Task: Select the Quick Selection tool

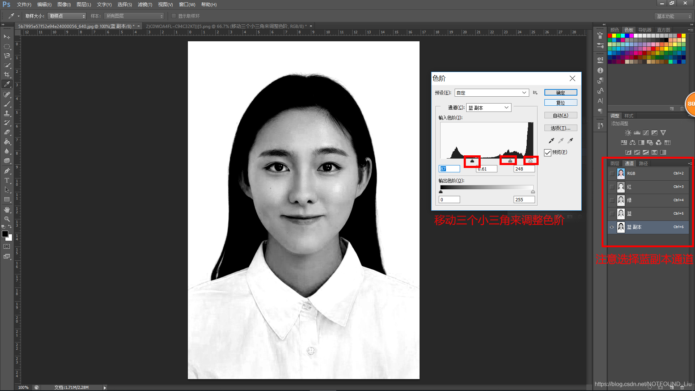Action: 7,65
